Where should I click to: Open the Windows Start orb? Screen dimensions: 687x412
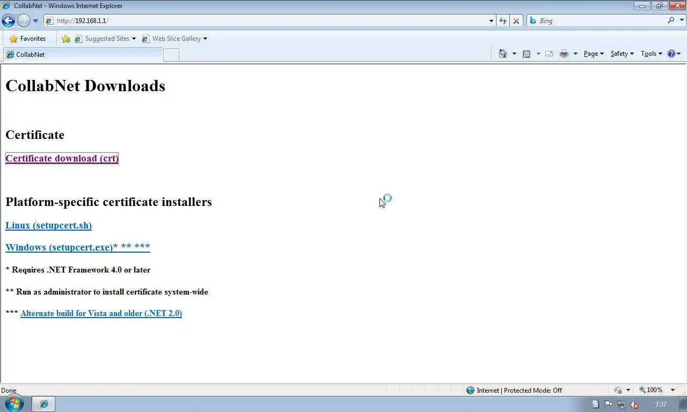(14, 404)
